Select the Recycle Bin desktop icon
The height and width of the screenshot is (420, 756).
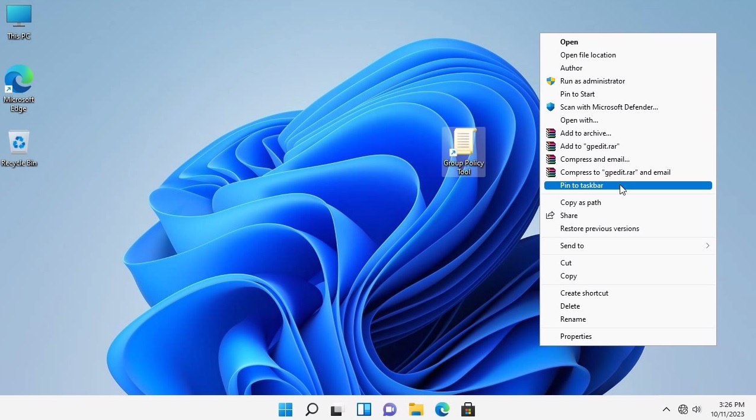point(18,149)
